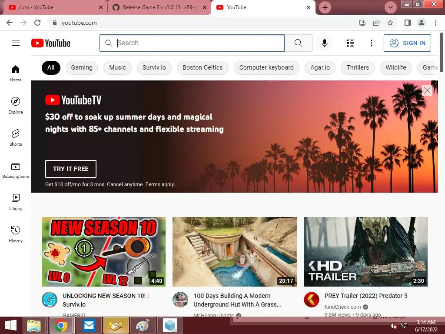Screen dimensions: 445x334
Task: Filter by the Thrillers chip
Action: coord(358,67)
